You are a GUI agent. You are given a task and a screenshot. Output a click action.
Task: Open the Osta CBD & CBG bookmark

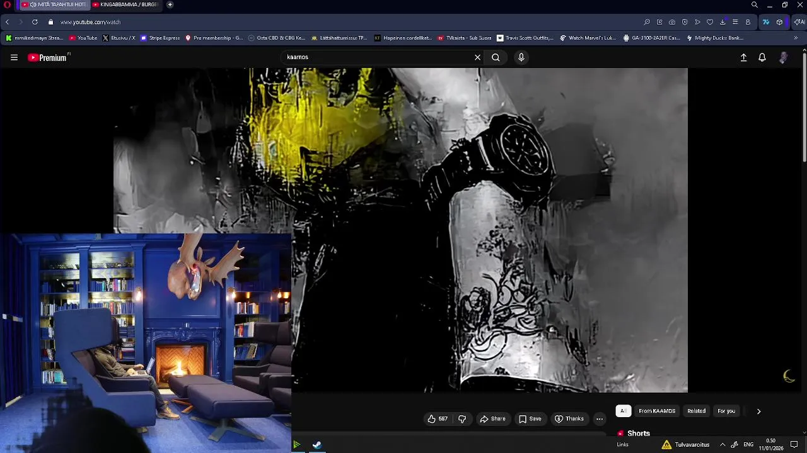[x=277, y=38]
